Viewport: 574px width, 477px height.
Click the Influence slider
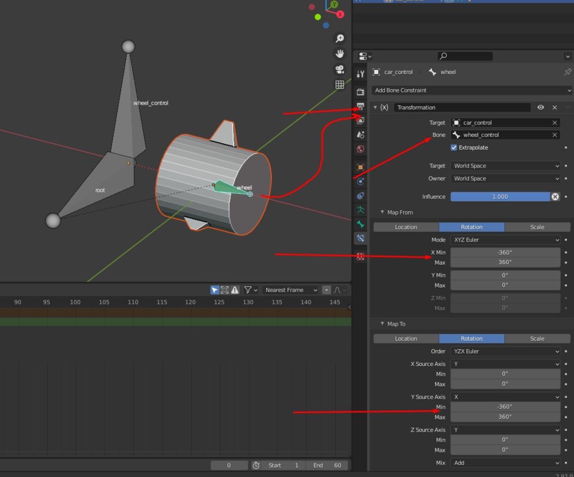(x=499, y=197)
